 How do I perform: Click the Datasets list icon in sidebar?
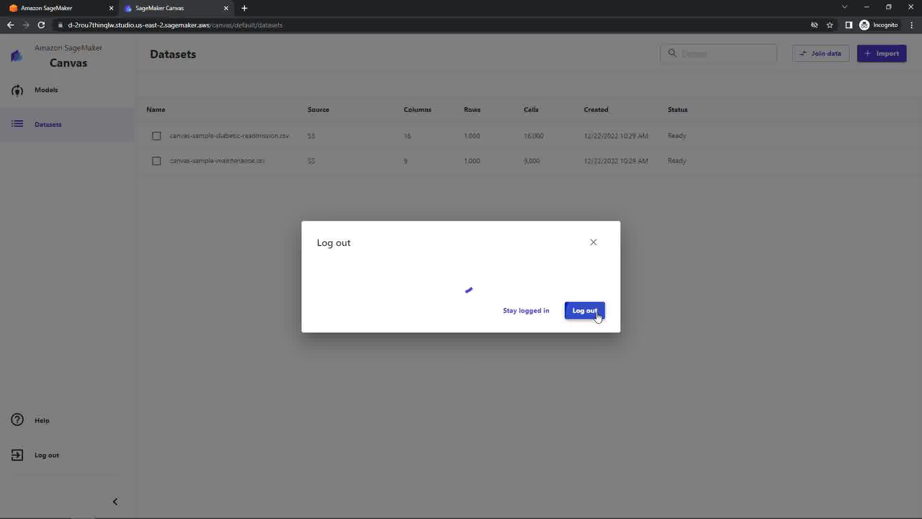pyautogui.click(x=17, y=124)
